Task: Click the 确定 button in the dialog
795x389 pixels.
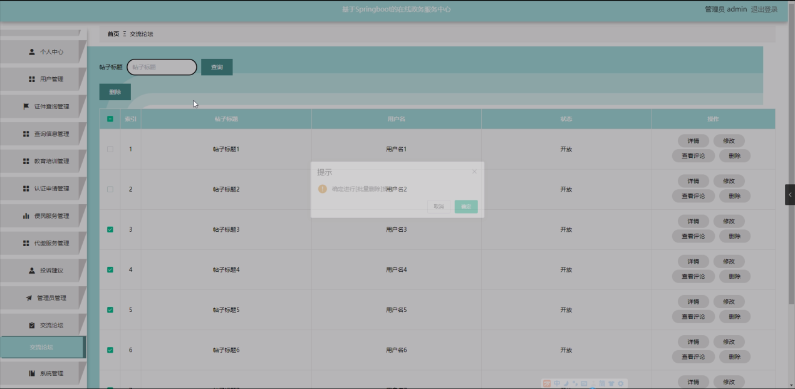Action: coord(465,206)
